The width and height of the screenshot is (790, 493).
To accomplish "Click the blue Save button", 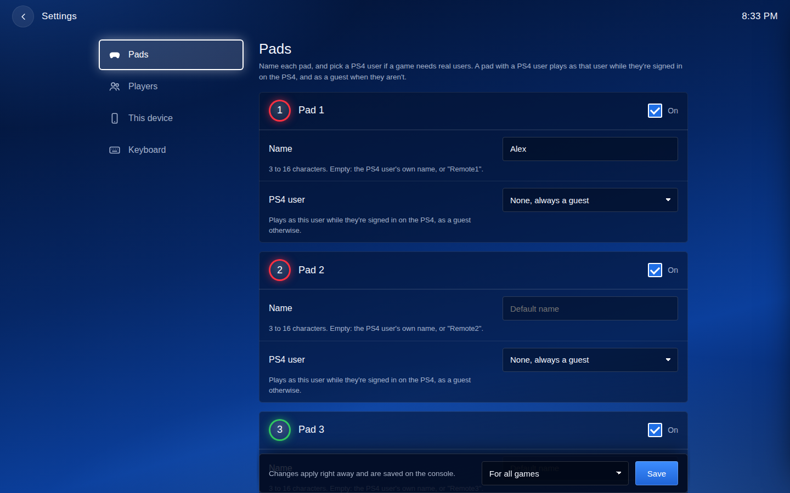I will (657, 473).
